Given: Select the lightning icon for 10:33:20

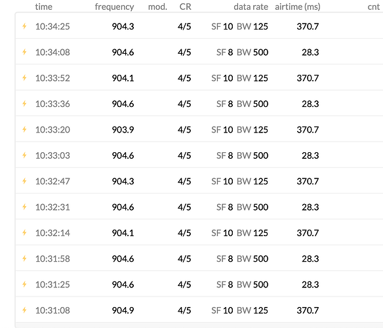Looking at the screenshot, I should pos(24,129).
